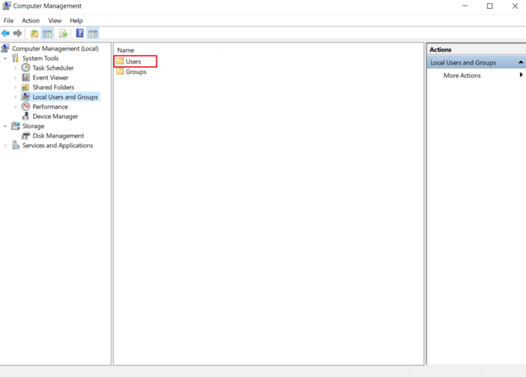Expand Services and Applications node
526x378 pixels.
pyautogui.click(x=5, y=146)
